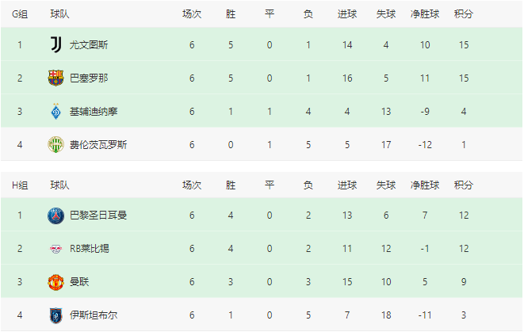
Task: Click the Dynamo Kyiv crest icon
Action: coord(55,111)
